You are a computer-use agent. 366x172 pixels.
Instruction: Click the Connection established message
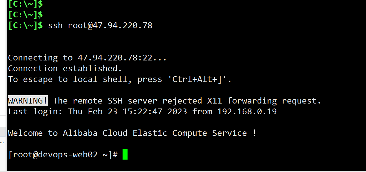point(65,68)
